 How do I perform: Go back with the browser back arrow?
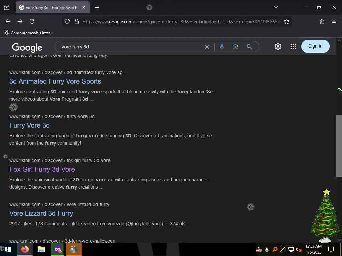pyautogui.click(x=8, y=21)
